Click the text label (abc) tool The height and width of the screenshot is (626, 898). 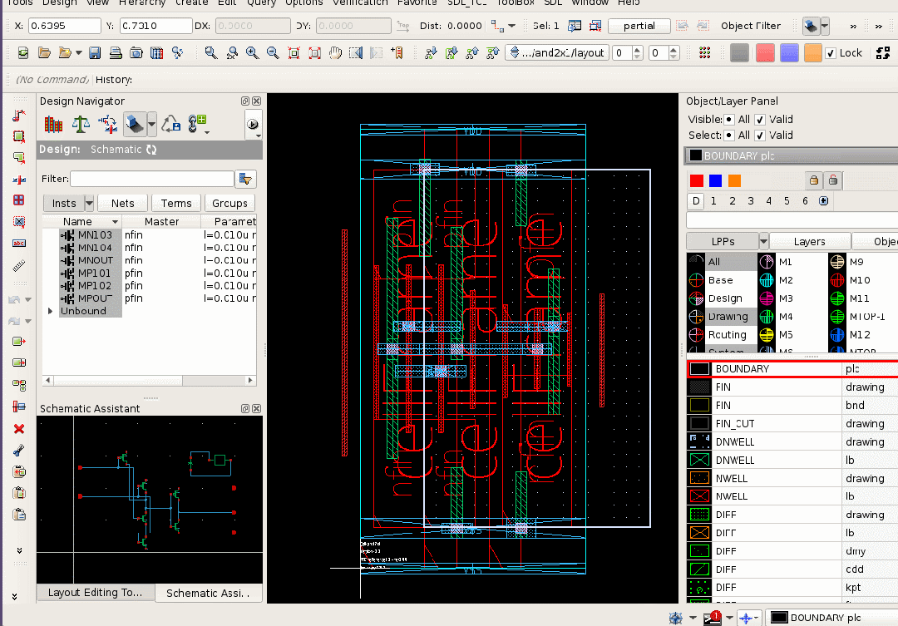[18, 244]
